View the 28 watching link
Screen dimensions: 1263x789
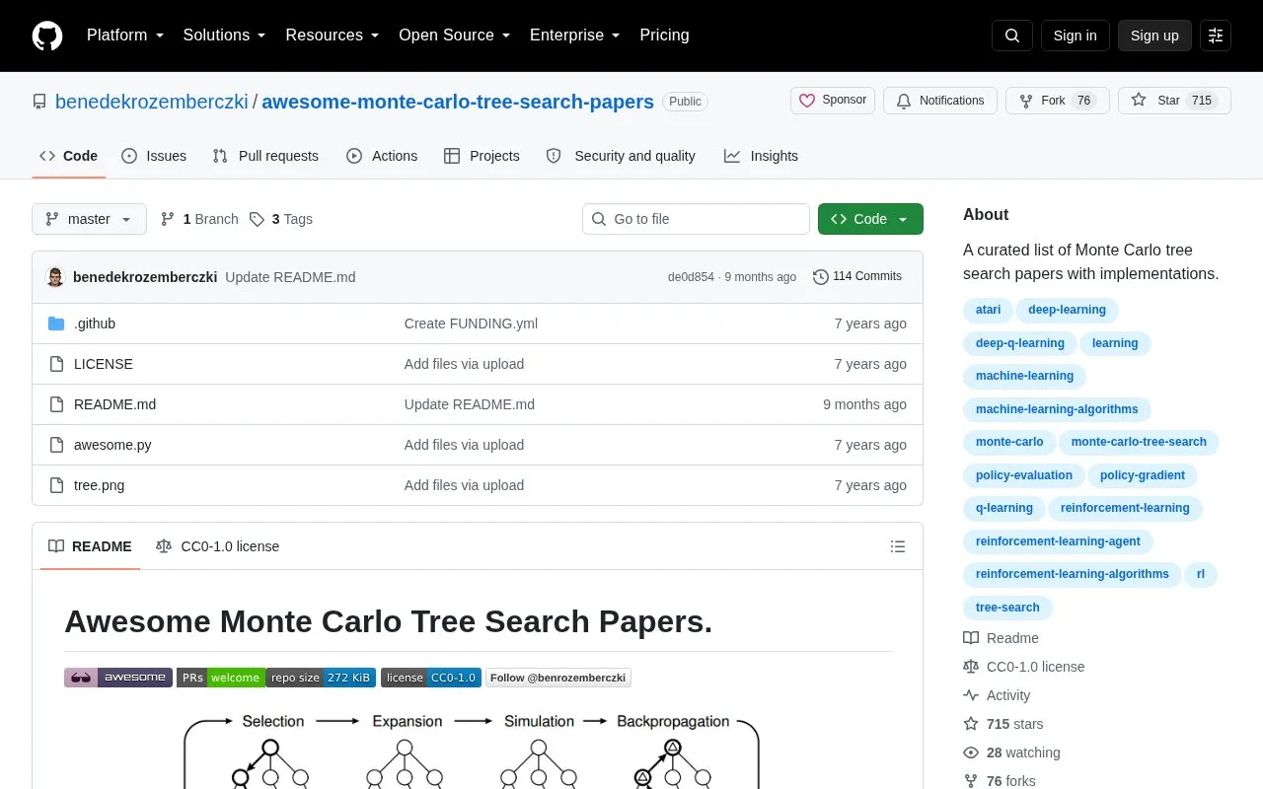pos(1011,753)
